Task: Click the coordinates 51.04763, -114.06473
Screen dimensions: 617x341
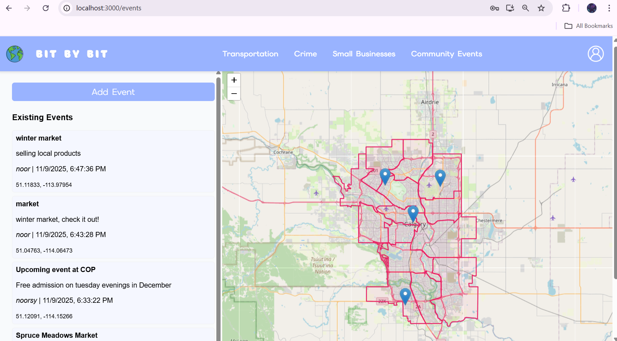Action: [x=44, y=251]
